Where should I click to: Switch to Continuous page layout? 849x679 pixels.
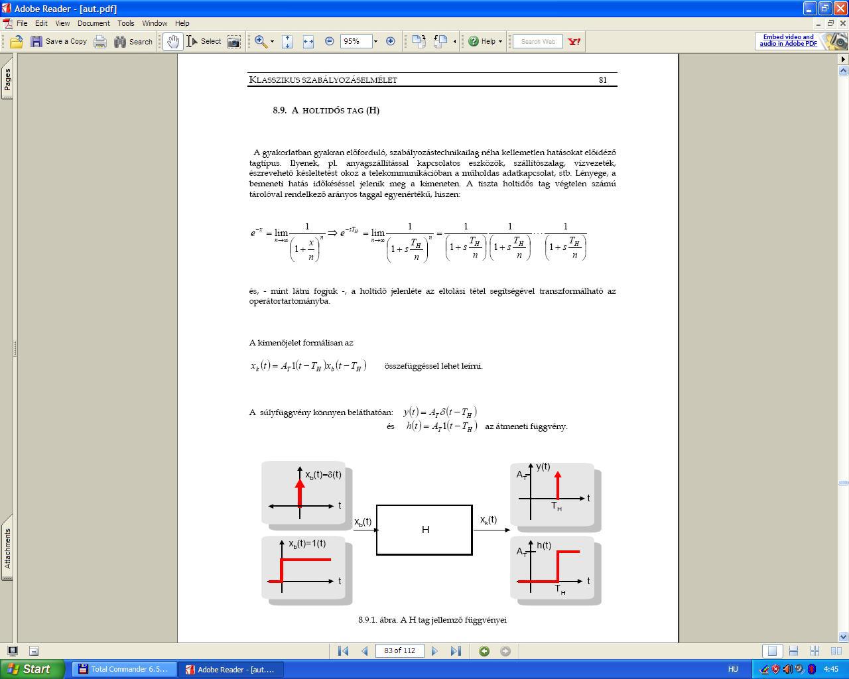point(793,651)
